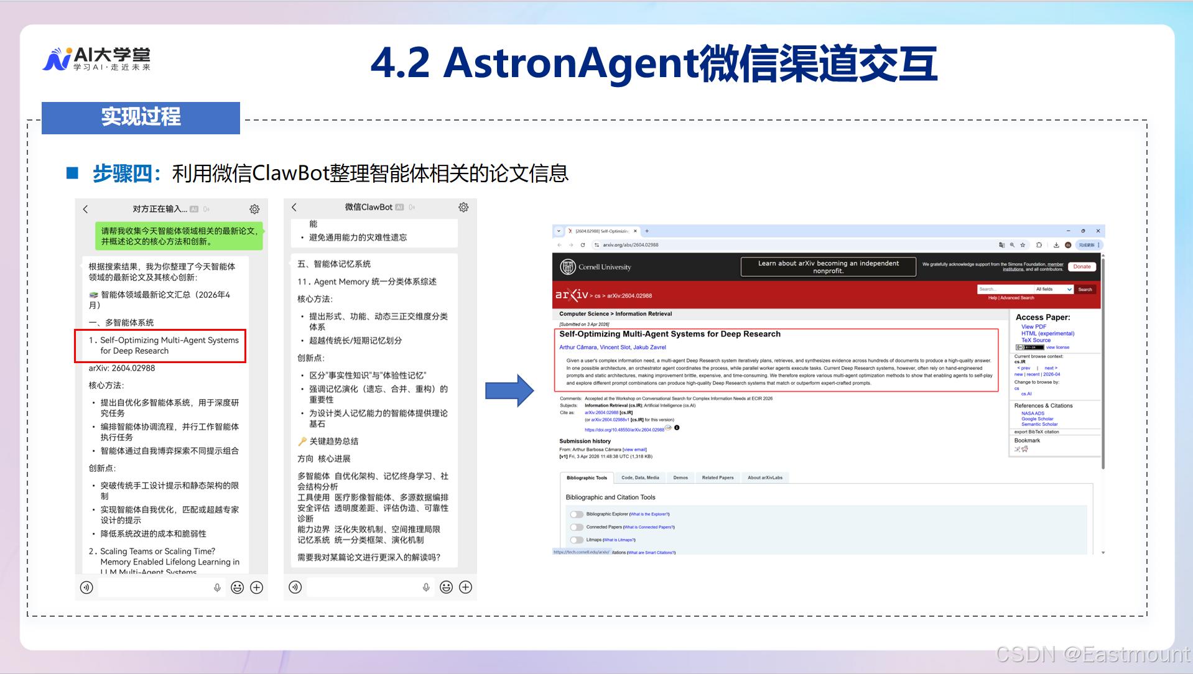Open emoji picker in the left chat

click(237, 587)
